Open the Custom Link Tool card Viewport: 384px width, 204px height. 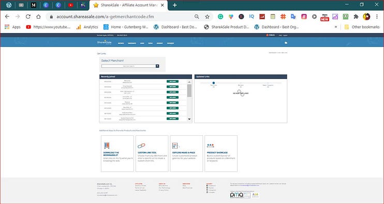pos(152,154)
